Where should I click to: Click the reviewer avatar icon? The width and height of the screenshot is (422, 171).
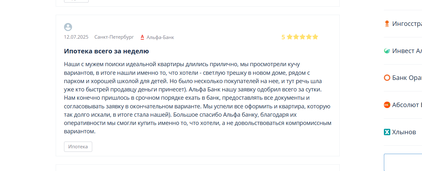pyautogui.click(x=68, y=27)
